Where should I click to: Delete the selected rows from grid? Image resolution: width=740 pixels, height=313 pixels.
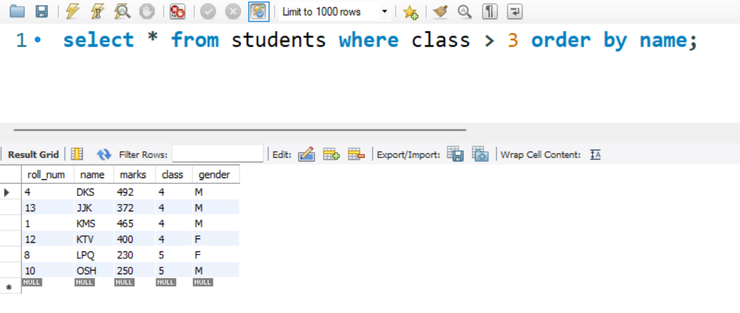356,154
